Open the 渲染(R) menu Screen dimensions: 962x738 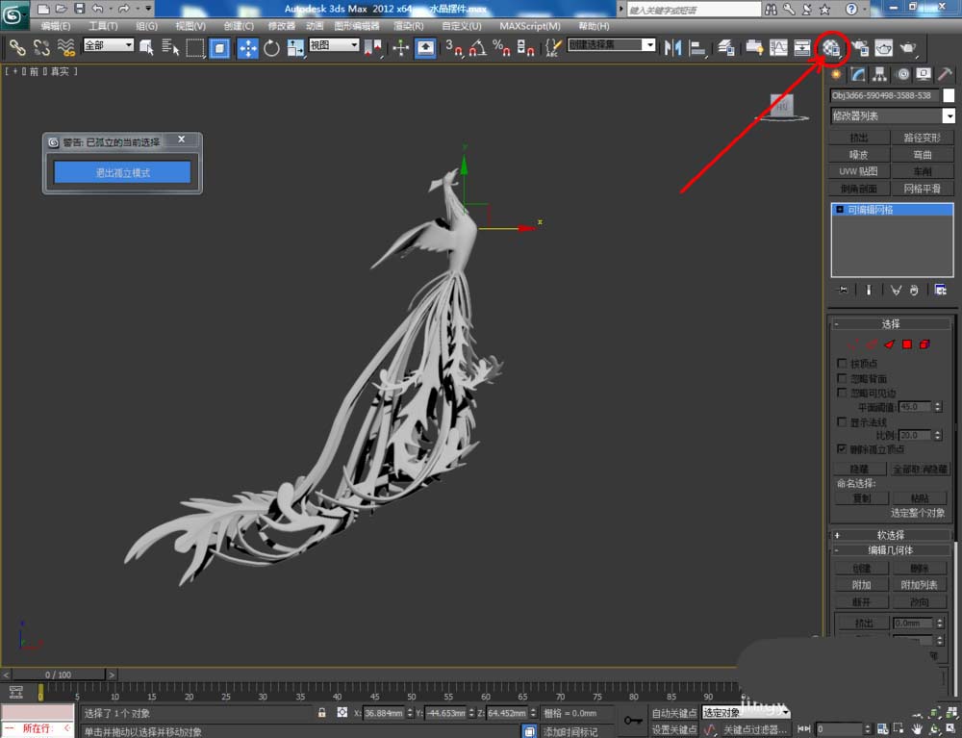(x=409, y=26)
